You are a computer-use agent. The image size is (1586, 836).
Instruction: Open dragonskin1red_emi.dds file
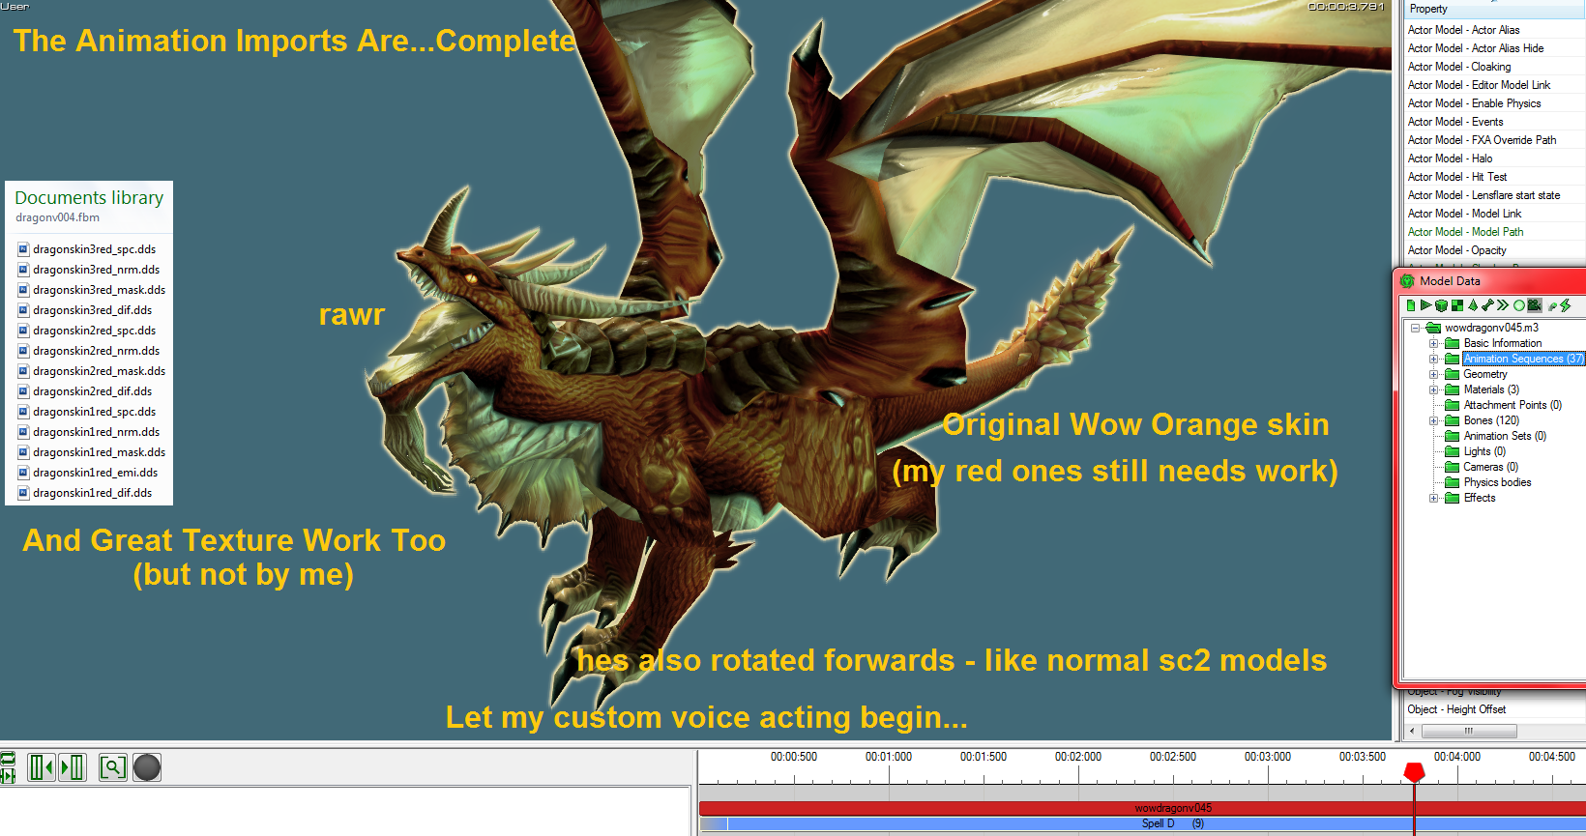95,473
